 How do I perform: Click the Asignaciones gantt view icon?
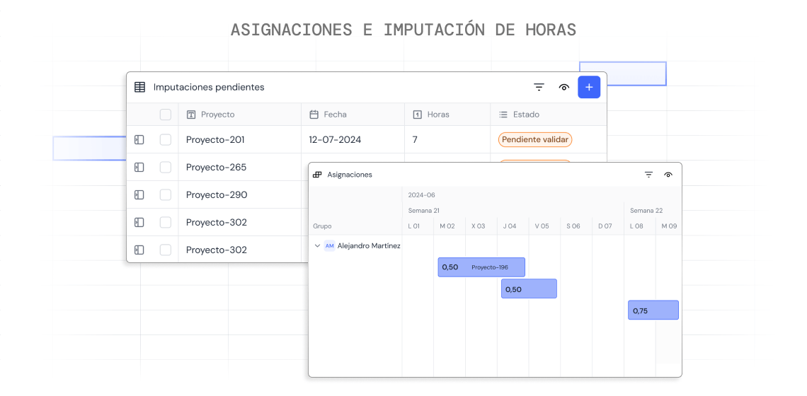coord(317,175)
